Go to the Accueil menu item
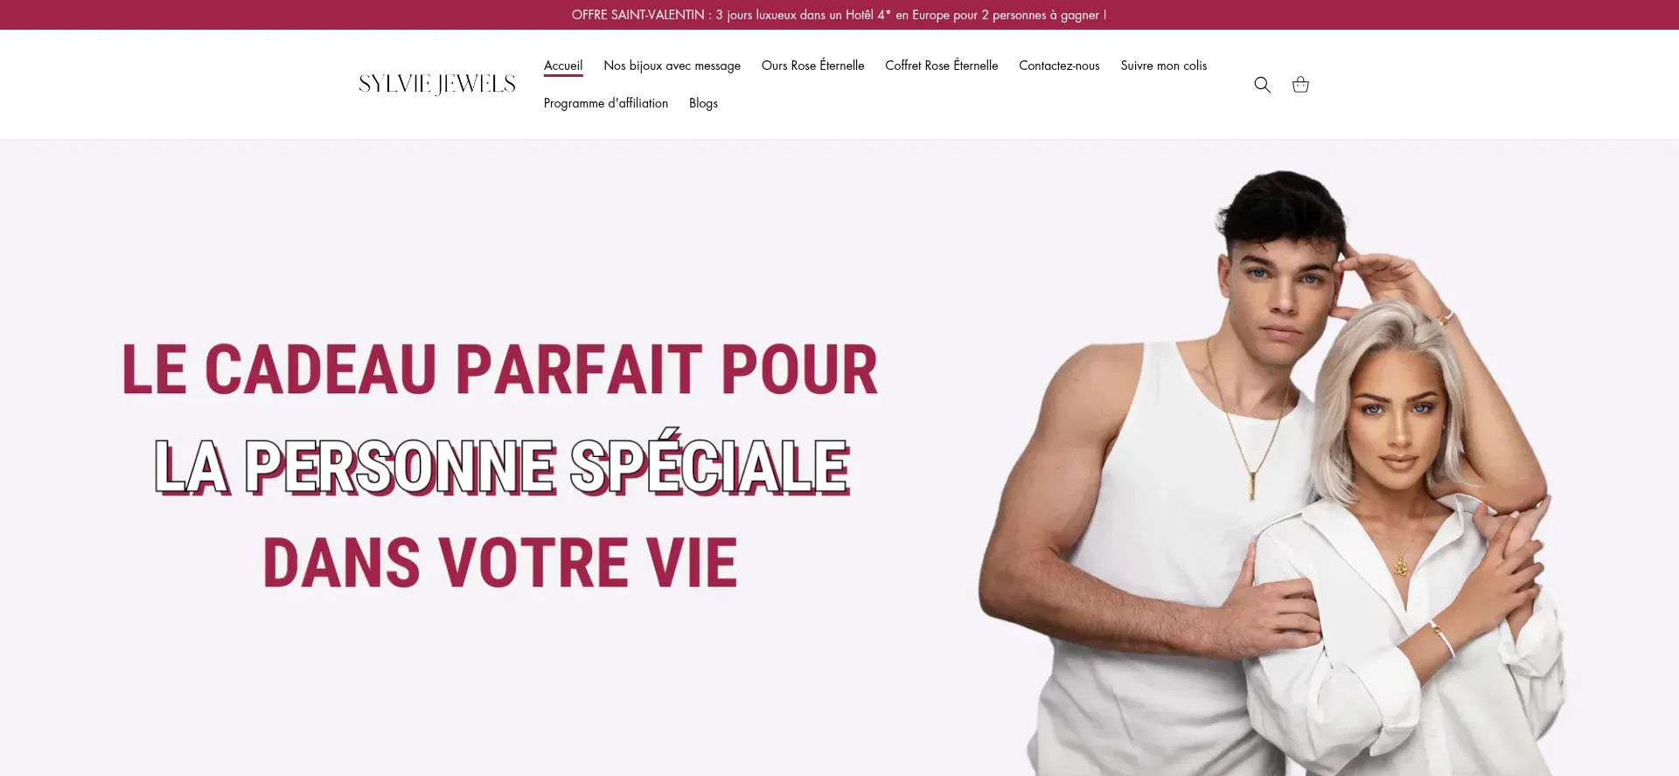Screen dimensions: 1679x776 click(563, 66)
